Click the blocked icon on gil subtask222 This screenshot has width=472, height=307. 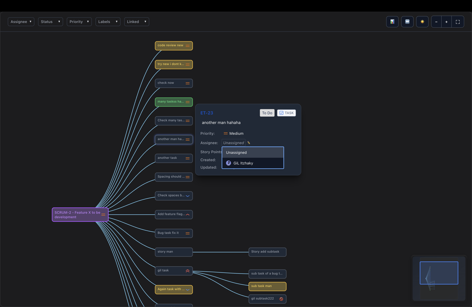(x=281, y=299)
